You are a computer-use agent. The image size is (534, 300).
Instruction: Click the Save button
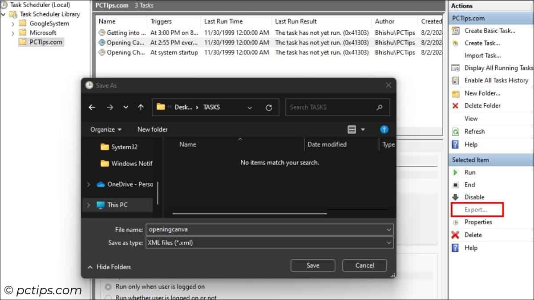[313, 265]
